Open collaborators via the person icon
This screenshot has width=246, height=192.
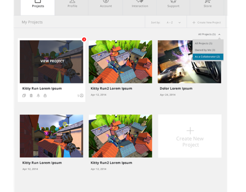pyautogui.click(x=38, y=96)
